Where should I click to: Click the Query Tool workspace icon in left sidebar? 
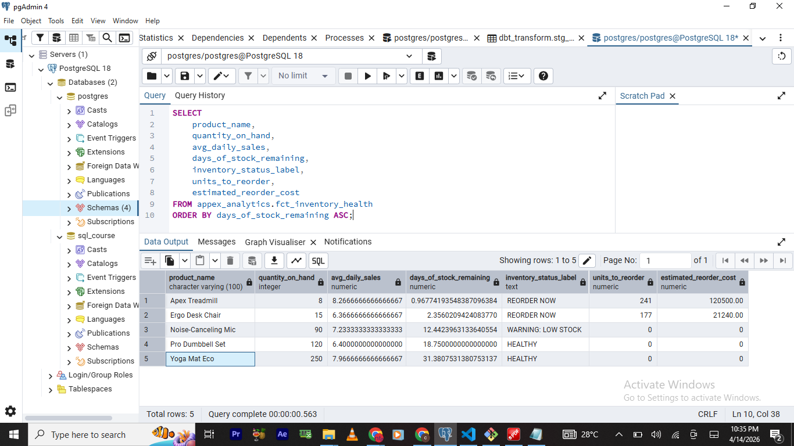(x=10, y=64)
